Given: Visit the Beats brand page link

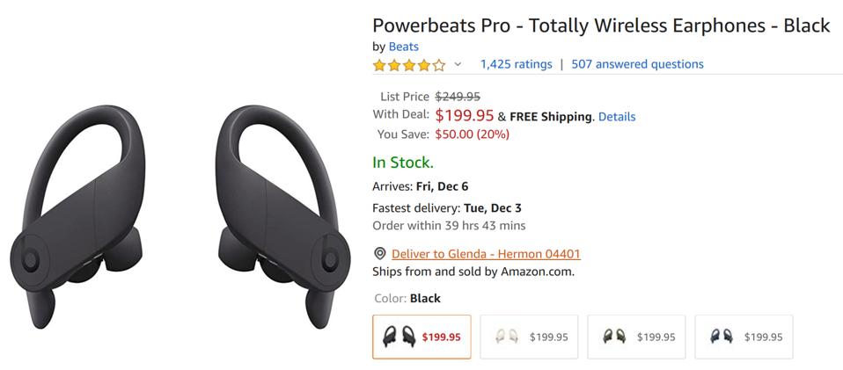Looking at the screenshot, I should click(x=403, y=47).
